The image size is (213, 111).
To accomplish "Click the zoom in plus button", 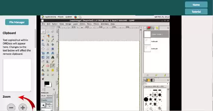I will (23, 107).
